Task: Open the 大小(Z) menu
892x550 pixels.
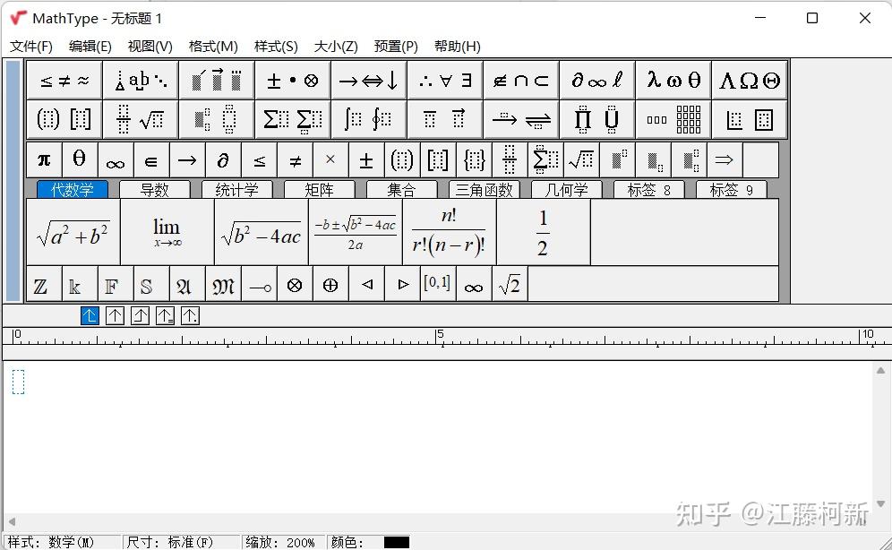Action: tap(336, 46)
